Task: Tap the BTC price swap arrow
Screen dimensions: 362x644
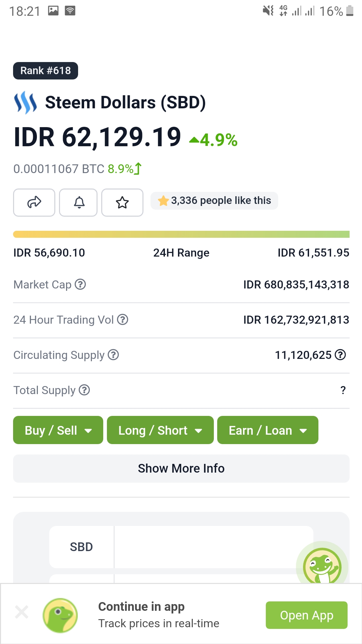Action: click(x=138, y=168)
